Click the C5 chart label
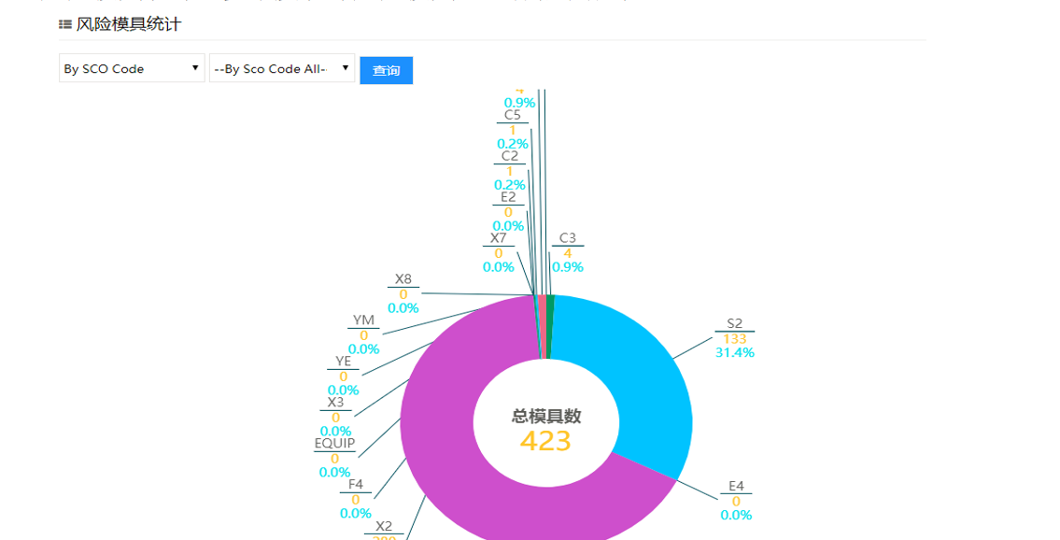Screen dimensions: 1060x540 click(512, 129)
